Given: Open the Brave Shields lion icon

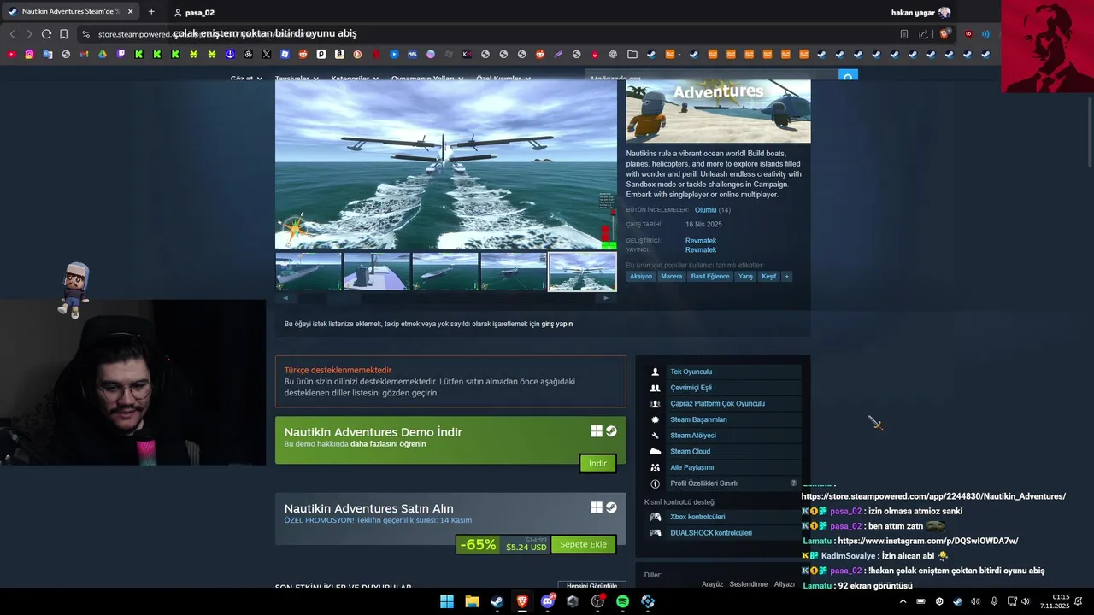Looking at the screenshot, I should (x=944, y=34).
